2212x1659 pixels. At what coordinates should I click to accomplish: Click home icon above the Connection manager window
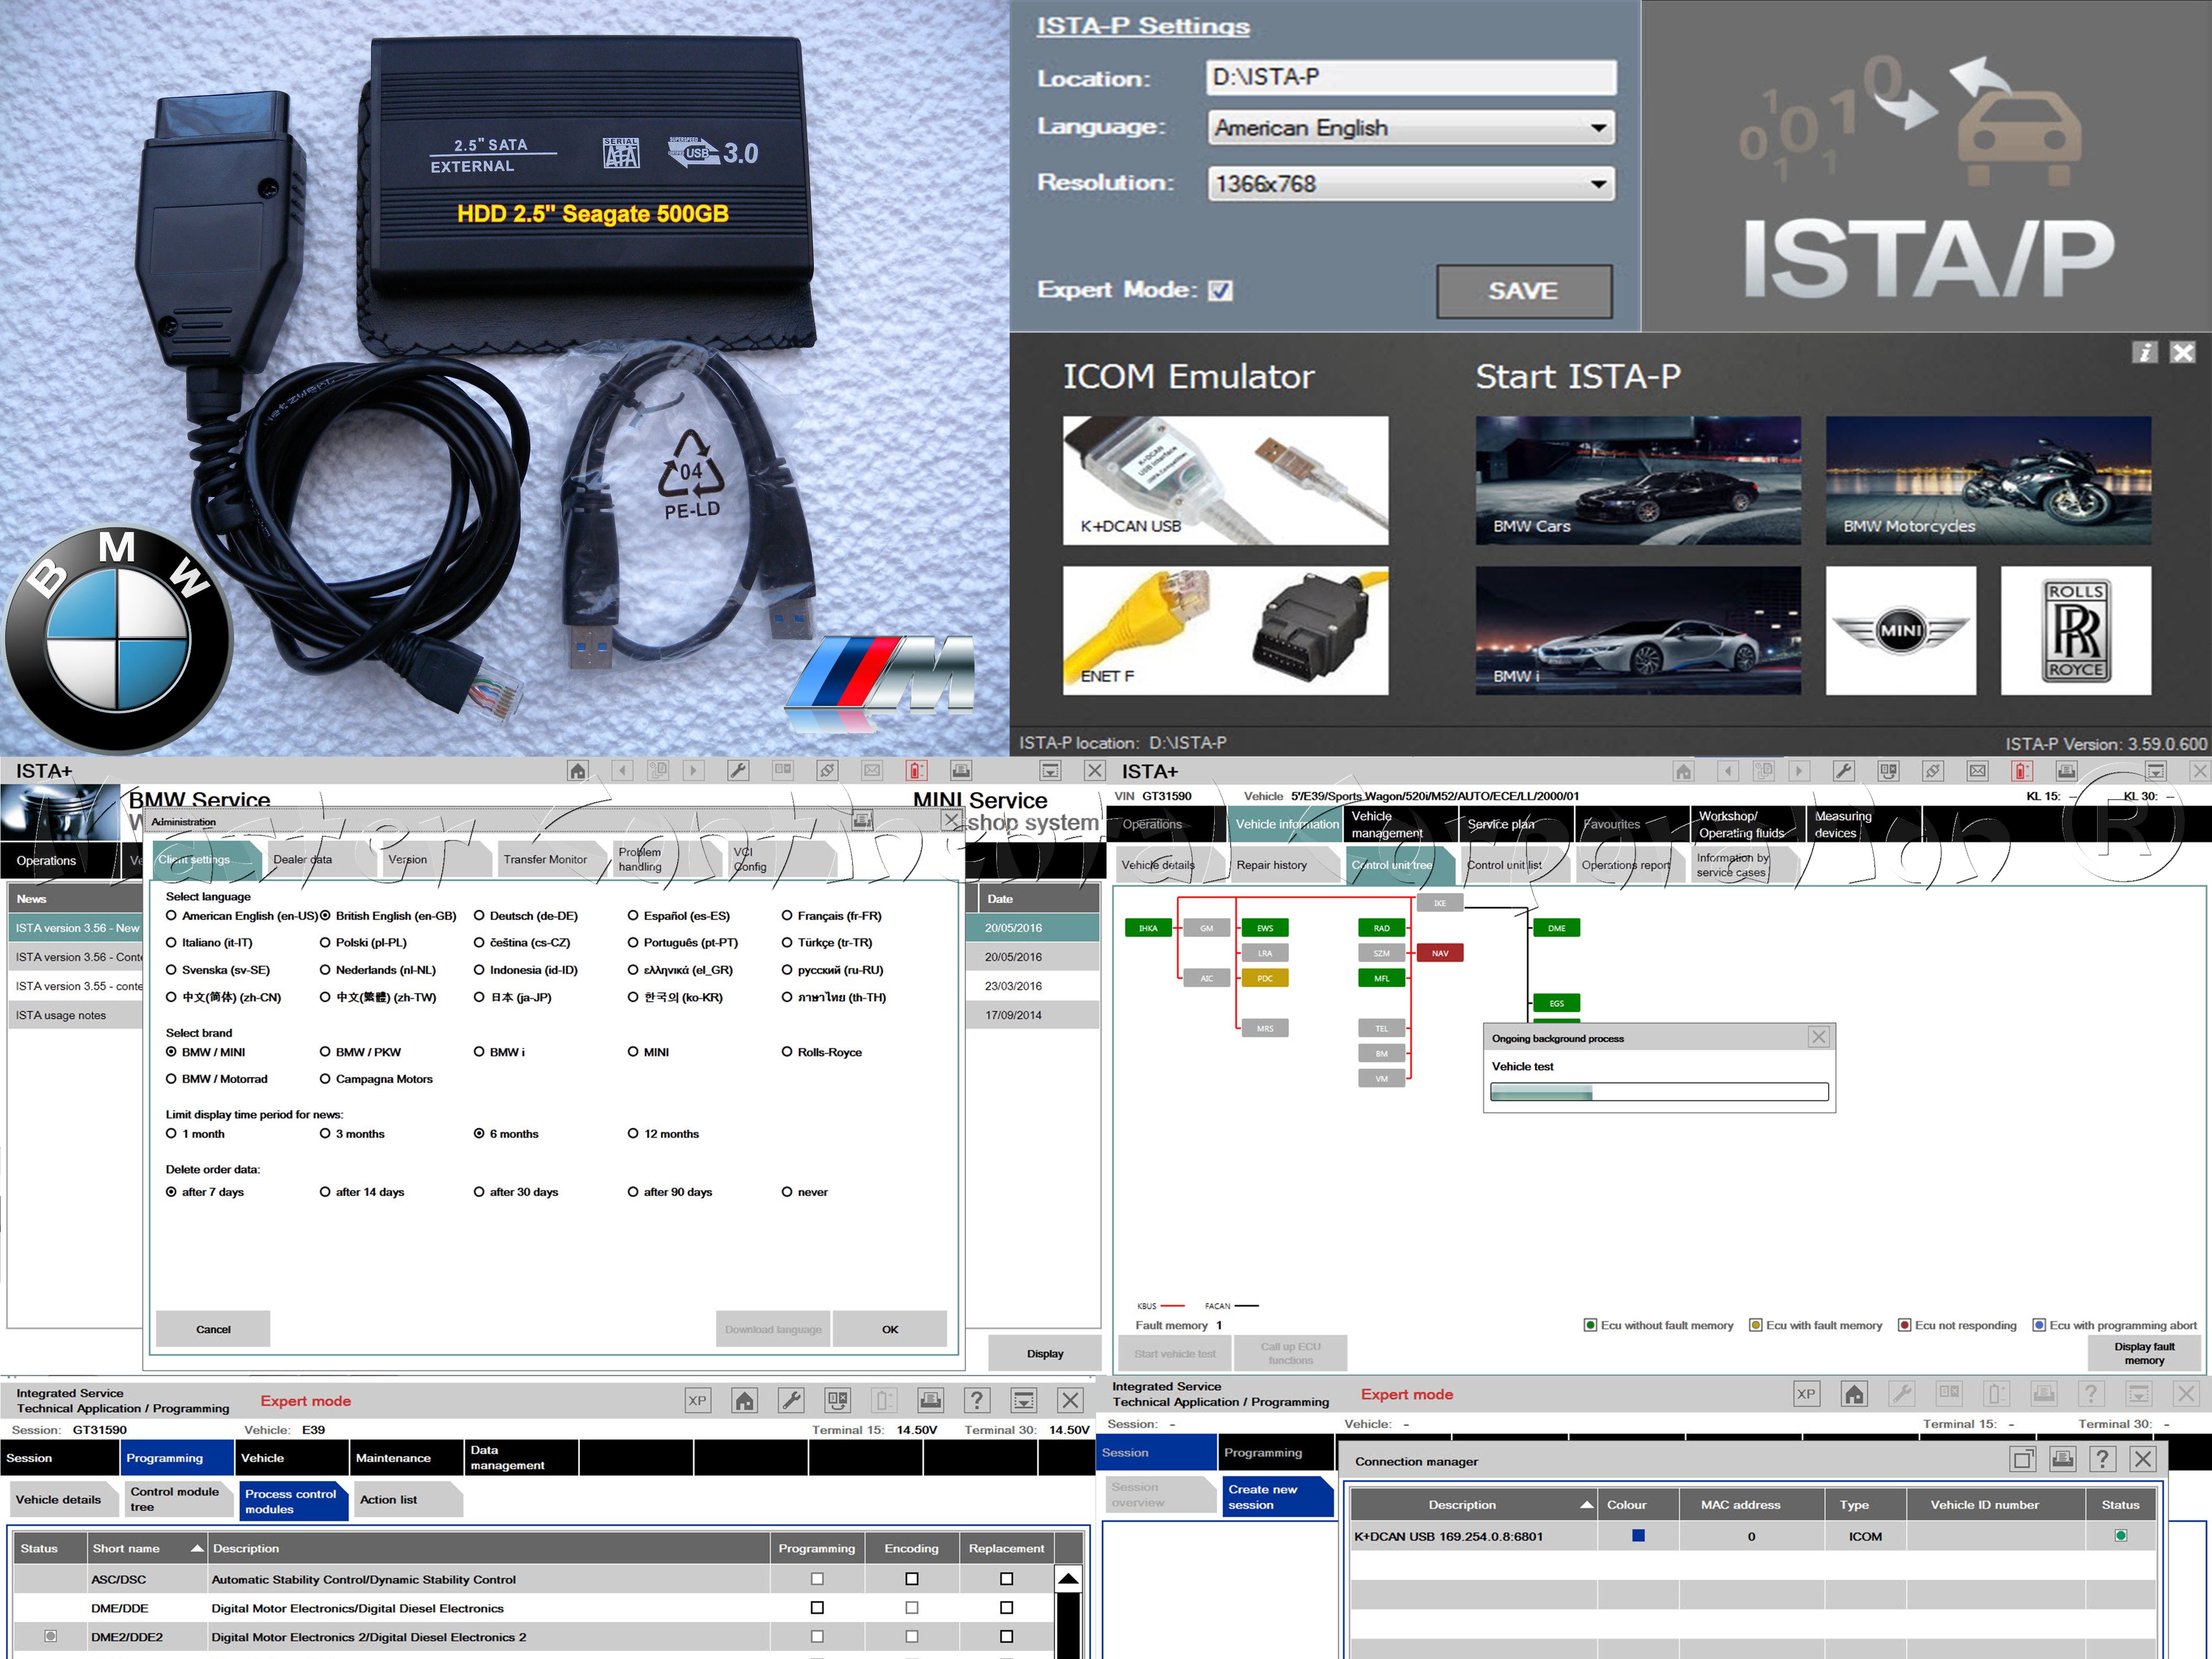[x=1854, y=1393]
